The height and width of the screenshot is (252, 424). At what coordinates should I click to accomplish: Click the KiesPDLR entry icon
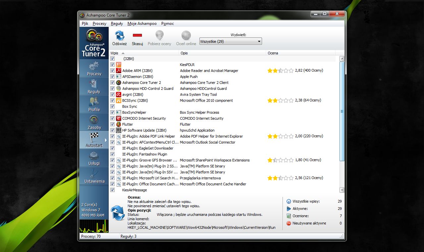119,65
